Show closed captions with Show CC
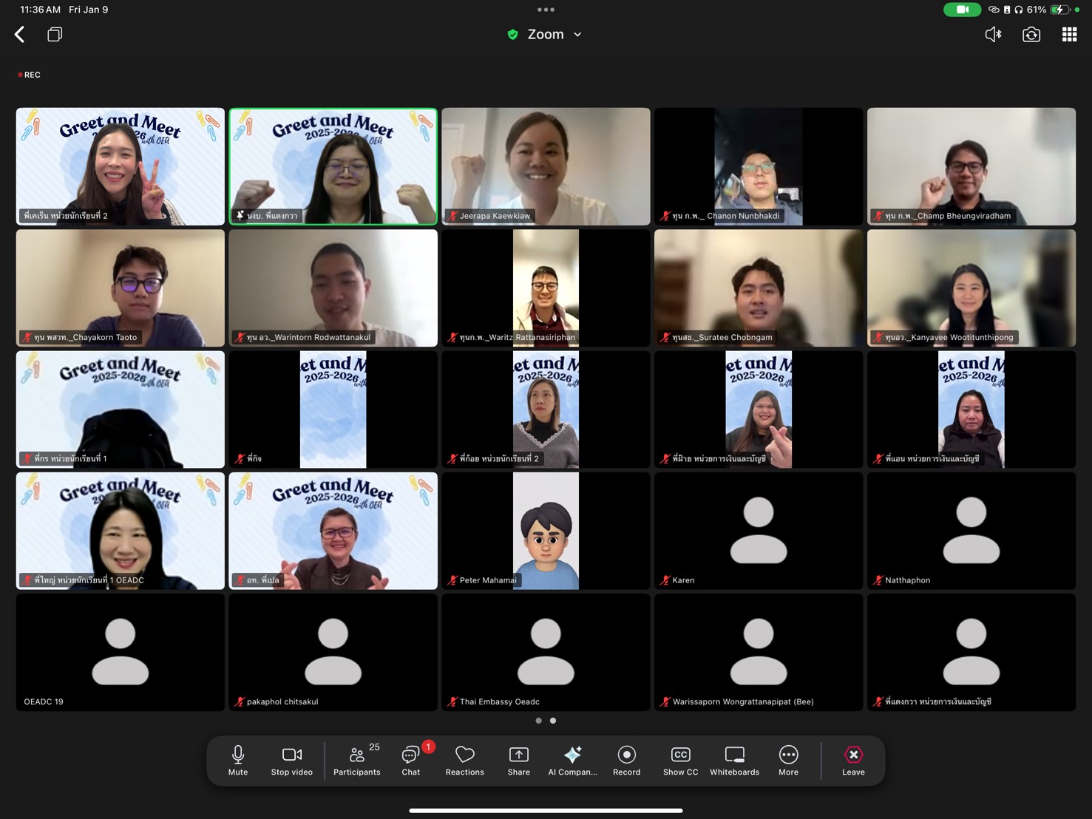 [680, 760]
